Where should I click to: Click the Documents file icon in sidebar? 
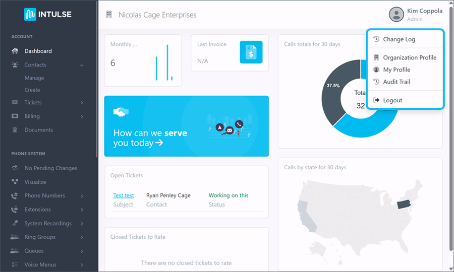[15, 130]
